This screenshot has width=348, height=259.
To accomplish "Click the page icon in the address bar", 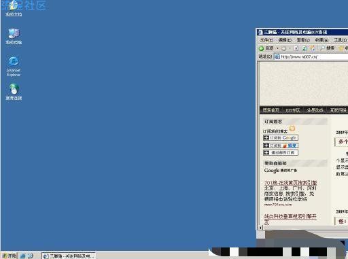I will [x=277, y=56].
